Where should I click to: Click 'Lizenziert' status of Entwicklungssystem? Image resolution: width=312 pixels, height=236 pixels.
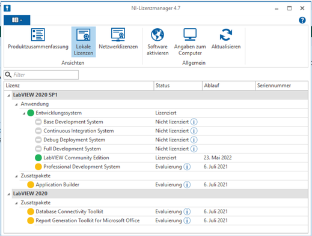166,113
